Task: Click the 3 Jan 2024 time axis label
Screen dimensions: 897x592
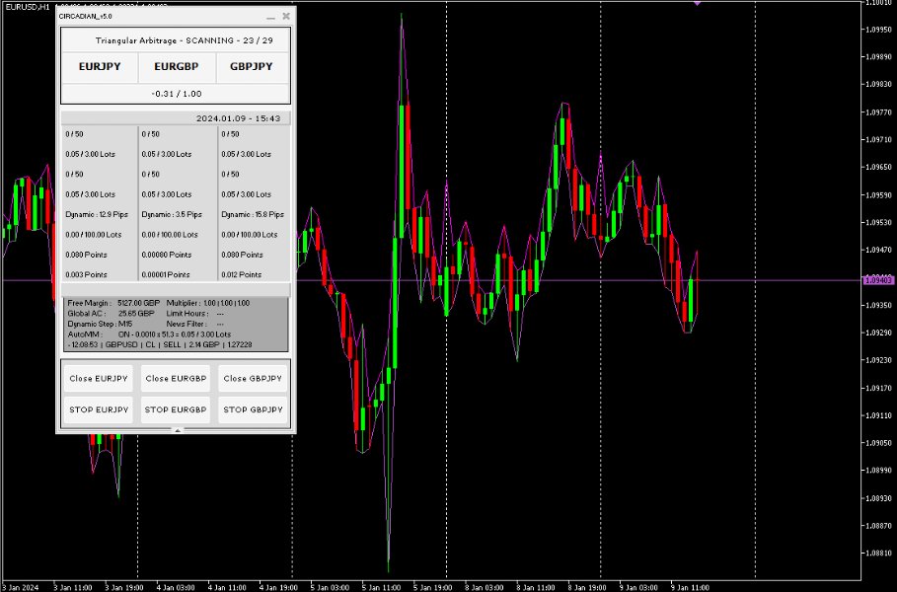Action: (21, 587)
